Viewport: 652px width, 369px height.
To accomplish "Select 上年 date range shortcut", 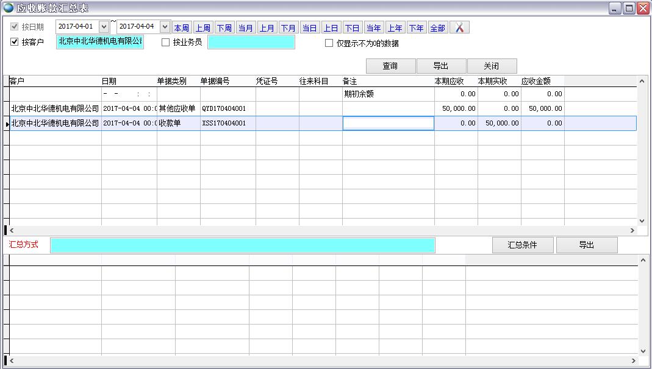I will point(395,28).
